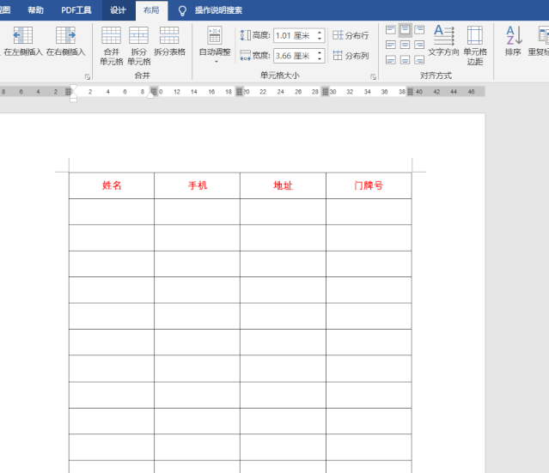This screenshot has width=549, height=473.
Task: Decrease column width with down spinner
Action: coord(320,58)
